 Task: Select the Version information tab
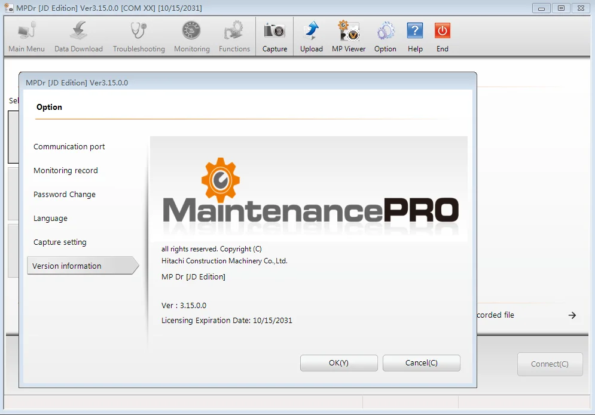click(83, 266)
